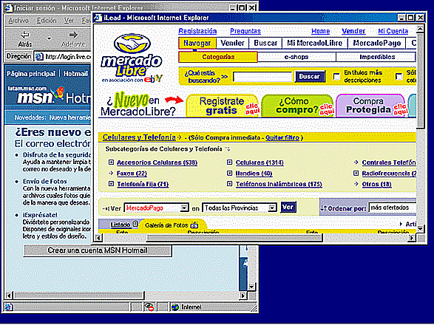Image resolution: width=434 pixels, height=325 pixels.
Task: Click the arrow icon before Faxes (22)
Action: (x=111, y=173)
